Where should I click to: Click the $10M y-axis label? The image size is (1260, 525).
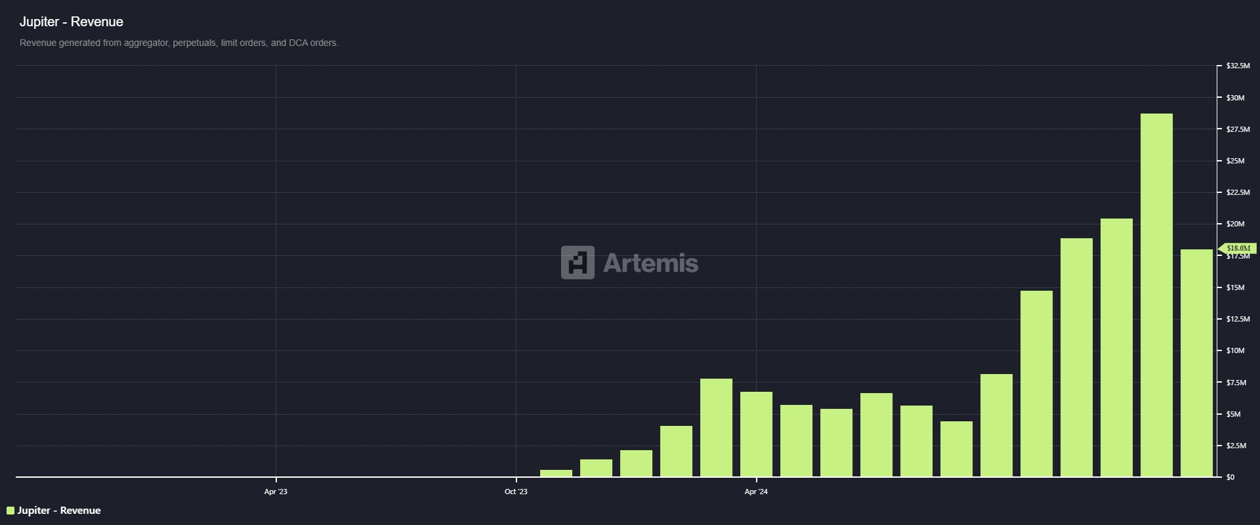[x=1235, y=350]
